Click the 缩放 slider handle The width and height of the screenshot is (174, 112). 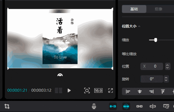point(156,40)
